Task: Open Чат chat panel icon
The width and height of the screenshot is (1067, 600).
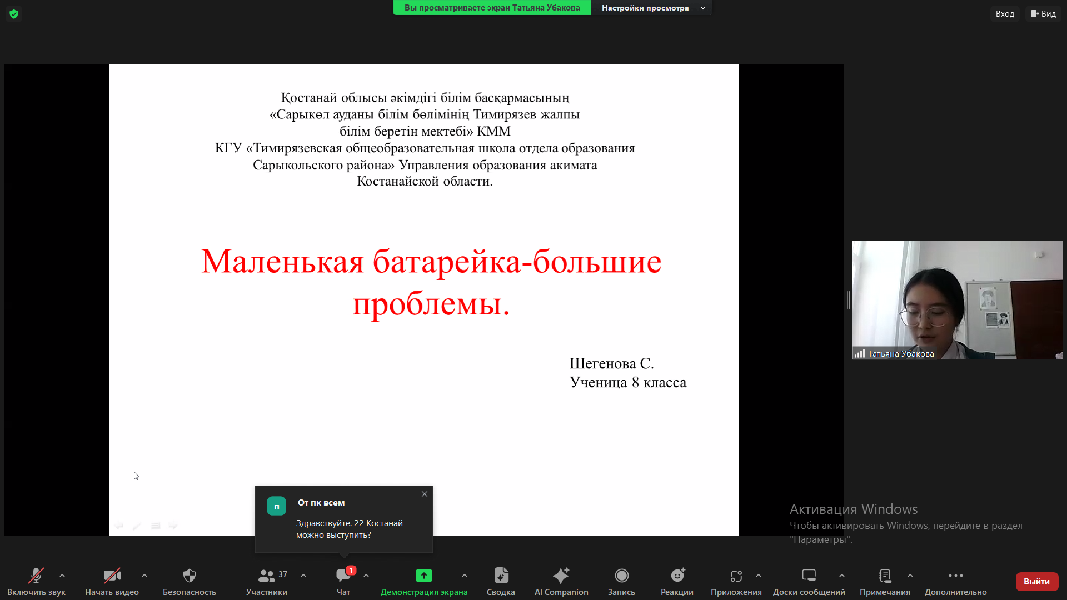Action: coord(343,576)
